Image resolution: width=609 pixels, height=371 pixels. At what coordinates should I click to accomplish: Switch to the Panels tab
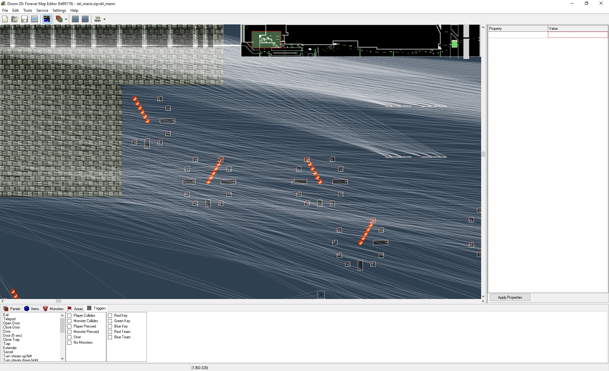(x=12, y=309)
